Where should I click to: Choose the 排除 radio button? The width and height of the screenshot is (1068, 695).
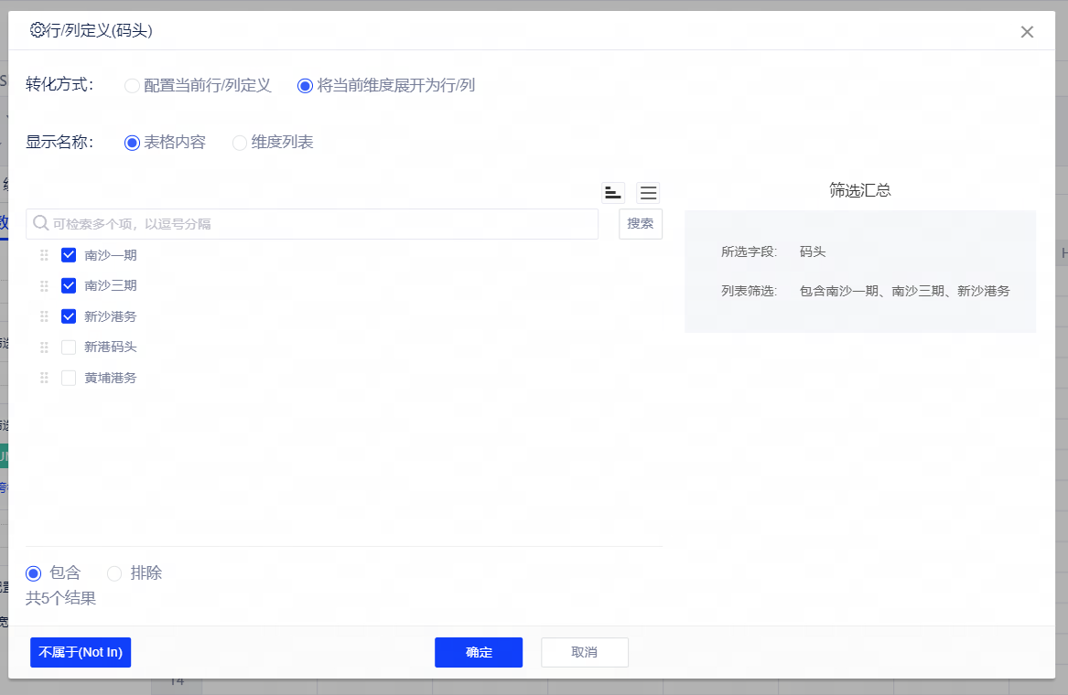tap(114, 573)
